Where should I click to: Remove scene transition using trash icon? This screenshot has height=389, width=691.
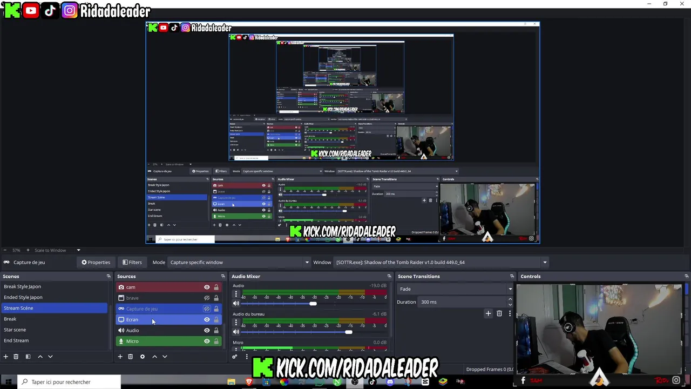499,313
